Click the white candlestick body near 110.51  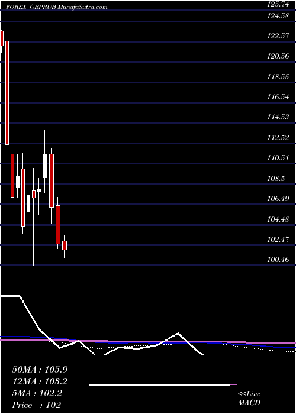45,166
